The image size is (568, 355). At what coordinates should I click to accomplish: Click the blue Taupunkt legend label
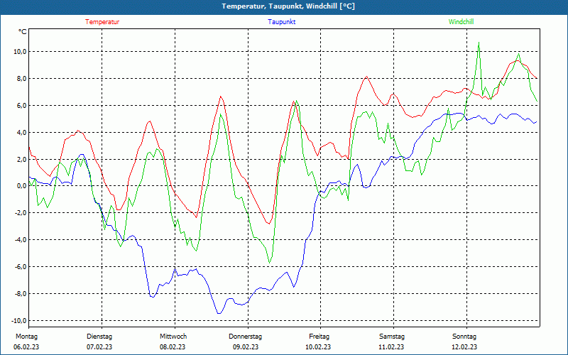(281, 22)
